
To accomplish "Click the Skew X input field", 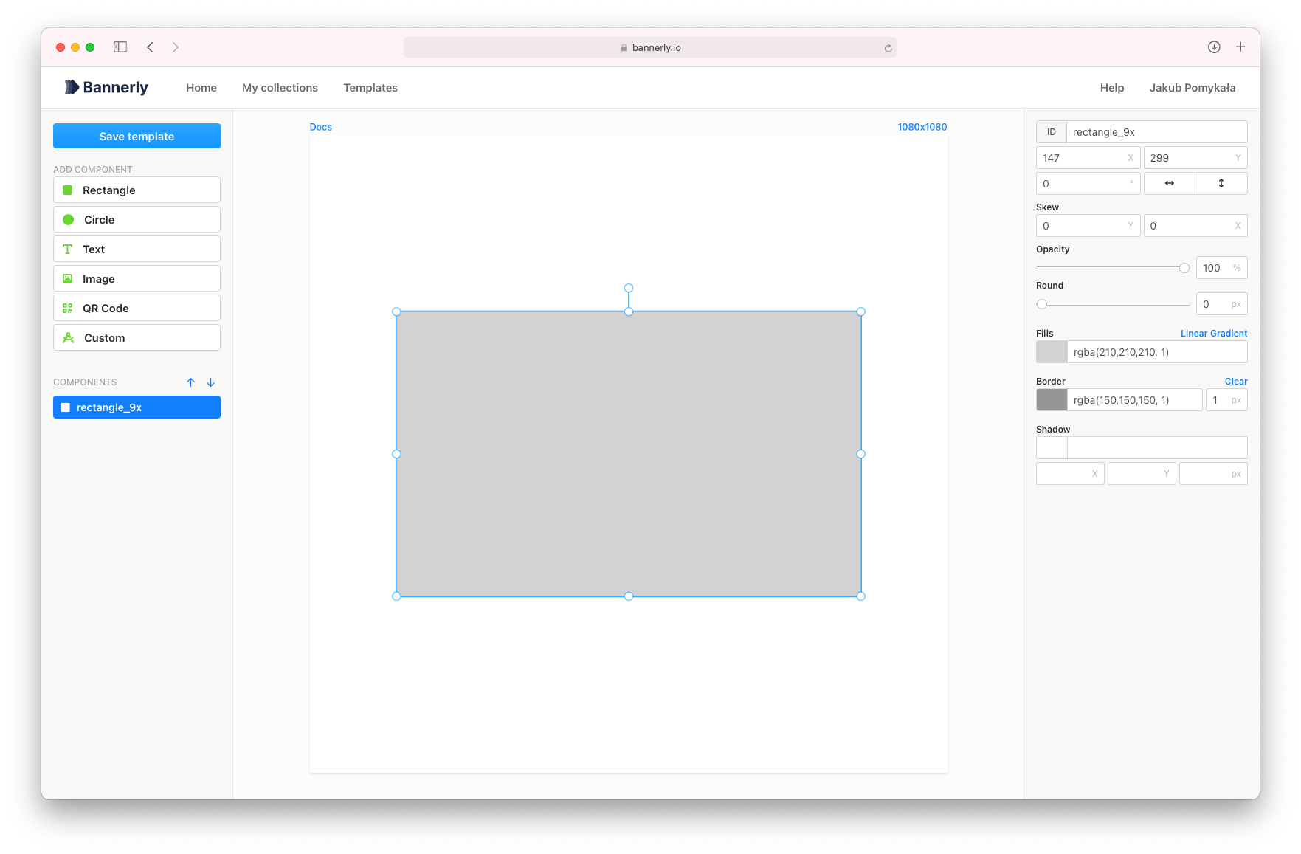I will (x=1195, y=226).
